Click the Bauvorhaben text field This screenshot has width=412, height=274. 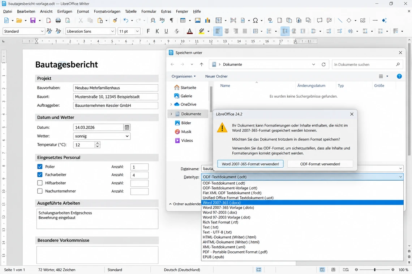[116, 88]
